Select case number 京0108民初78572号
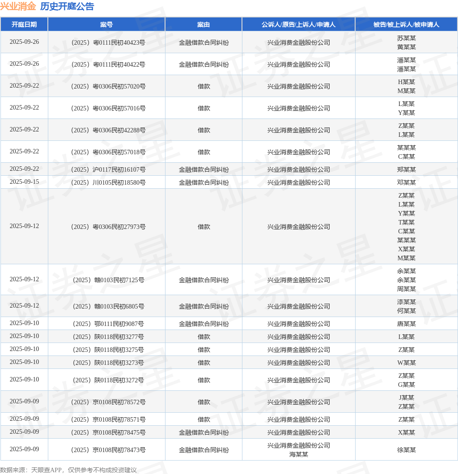This screenshot has height=474, width=458. pyautogui.click(x=108, y=402)
